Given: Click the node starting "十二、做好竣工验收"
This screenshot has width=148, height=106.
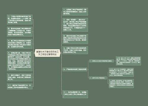Looking at the screenshot, I should pyautogui.click(x=20, y=86).
